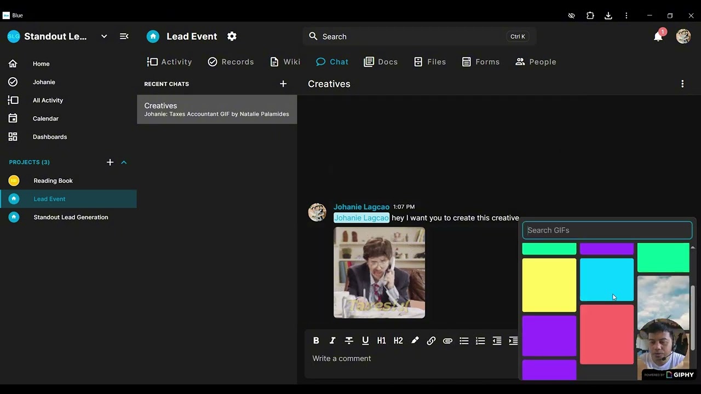
Task: Open Creatives chat options menu
Action: 682,84
